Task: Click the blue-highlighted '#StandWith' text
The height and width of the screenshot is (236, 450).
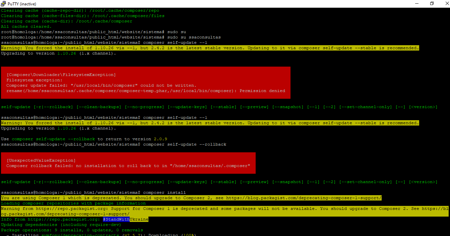Action: coord(116,219)
